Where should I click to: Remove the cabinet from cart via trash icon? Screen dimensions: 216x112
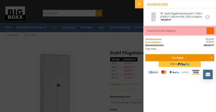207,17
